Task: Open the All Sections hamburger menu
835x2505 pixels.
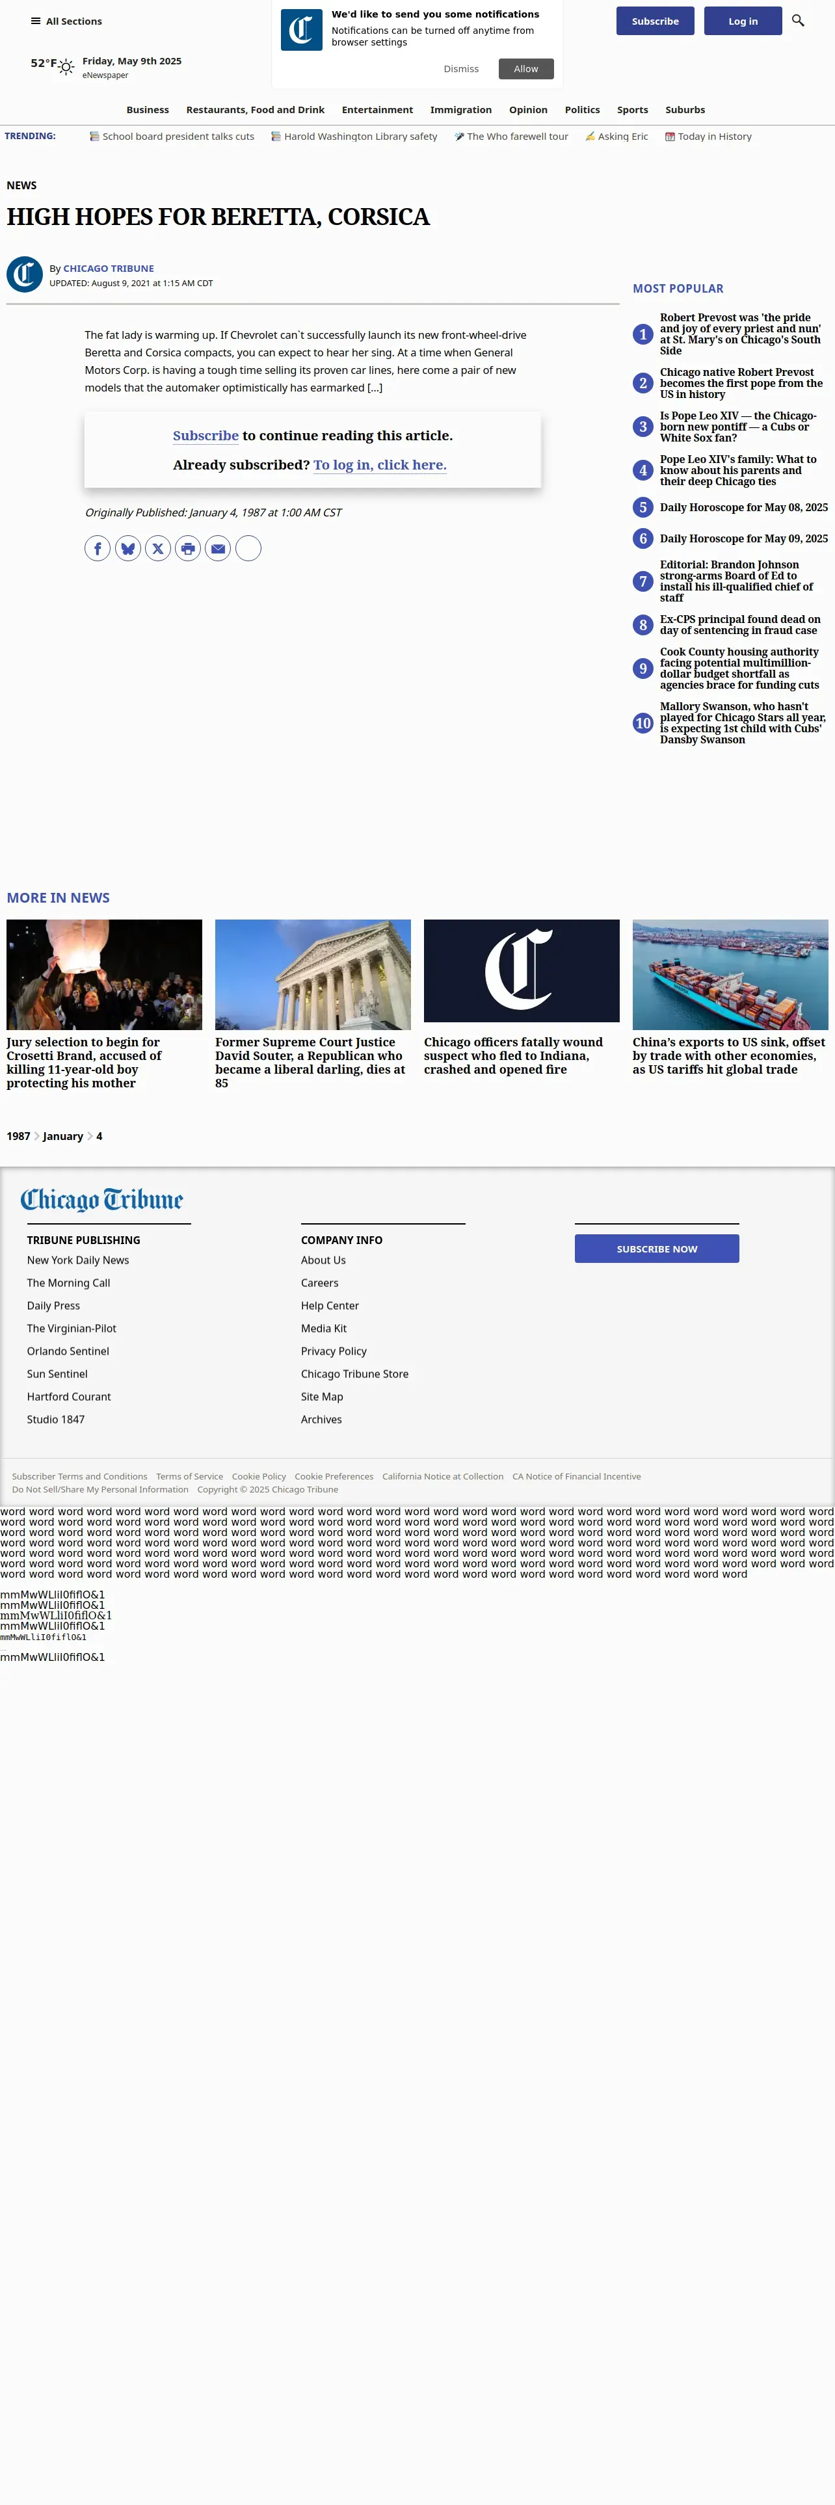Action: 66,21
